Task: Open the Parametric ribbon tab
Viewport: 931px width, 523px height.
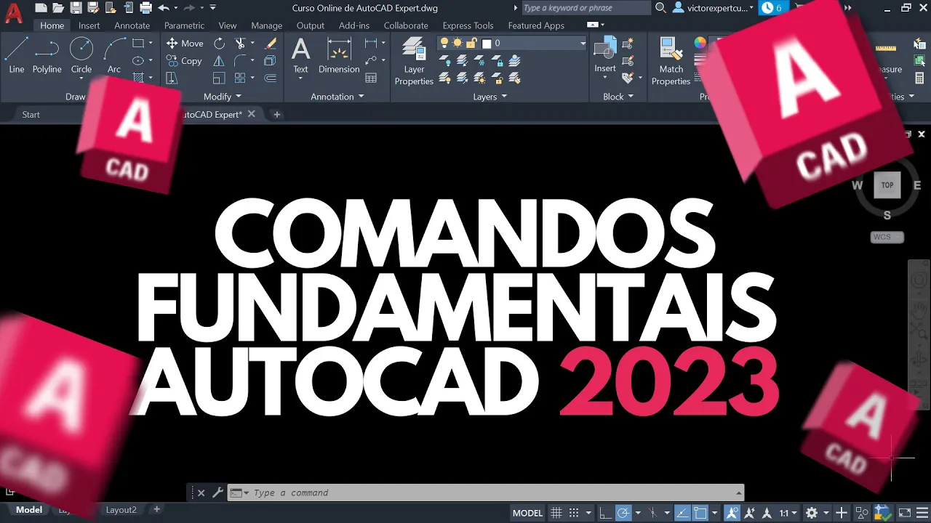Action: point(185,25)
